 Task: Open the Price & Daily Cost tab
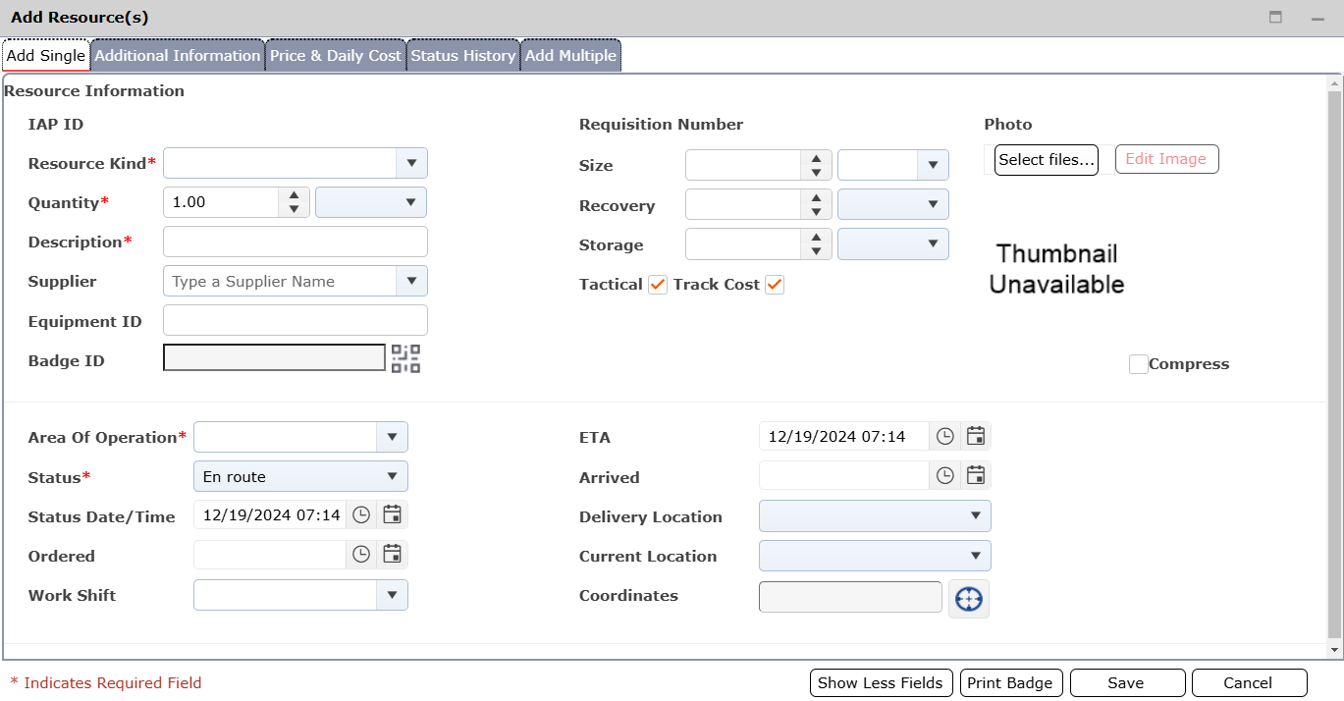(x=336, y=55)
